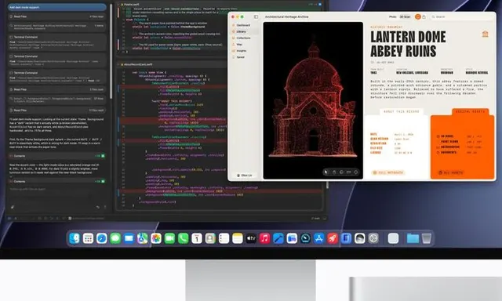
Task: Click the Xcode editor vertical scrollbar
Action: (x=327, y=184)
